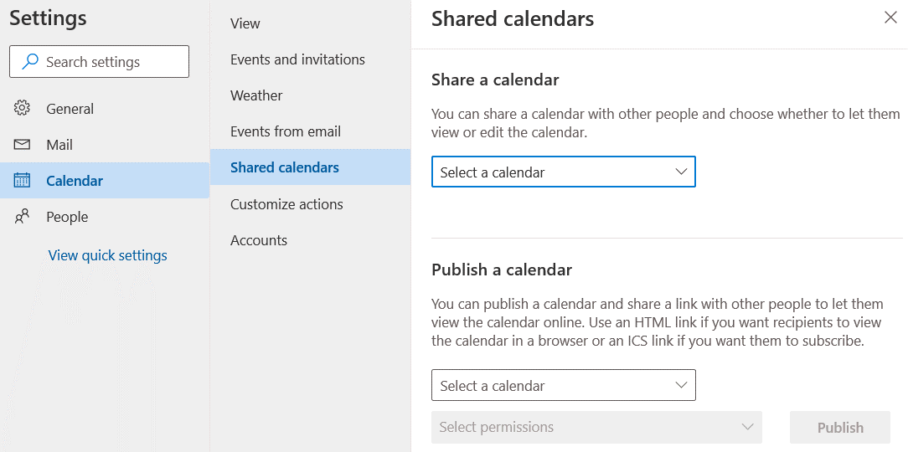Click the Calendar grid icon
The height and width of the screenshot is (452, 908).
point(22,181)
